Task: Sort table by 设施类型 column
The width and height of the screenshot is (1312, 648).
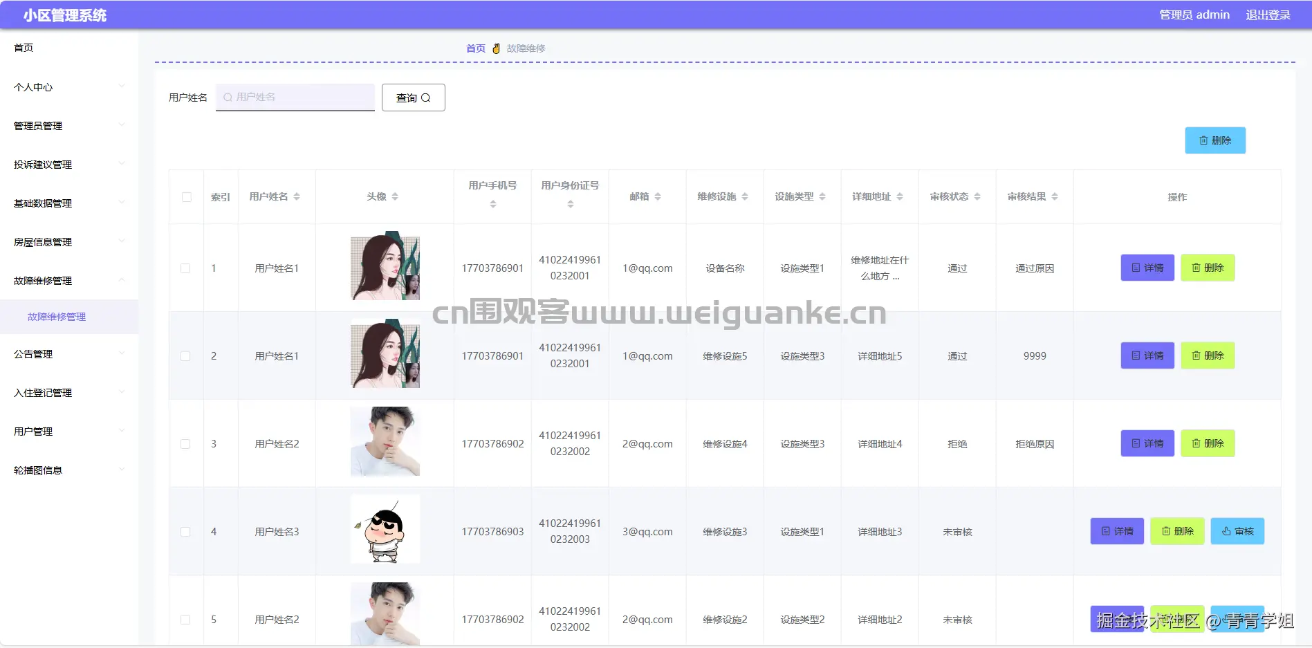Action: (x=822, y=197)
